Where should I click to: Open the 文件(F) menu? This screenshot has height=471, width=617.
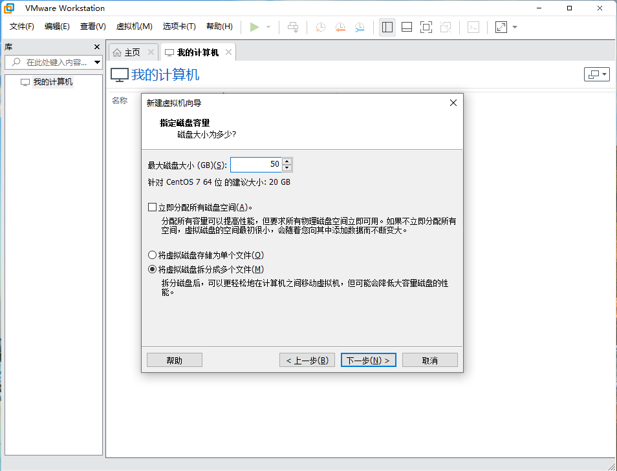tap(21, 26)
